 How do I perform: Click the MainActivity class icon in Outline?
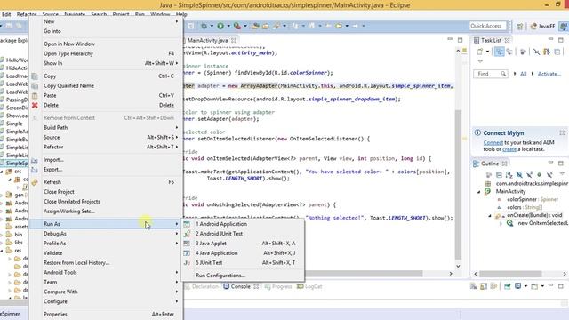click(x=487, y=191)
